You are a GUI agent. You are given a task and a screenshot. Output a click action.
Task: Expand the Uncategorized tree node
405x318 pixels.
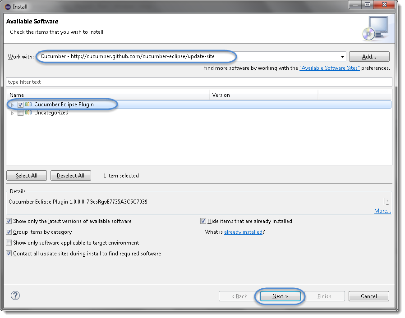coord(12,113)
